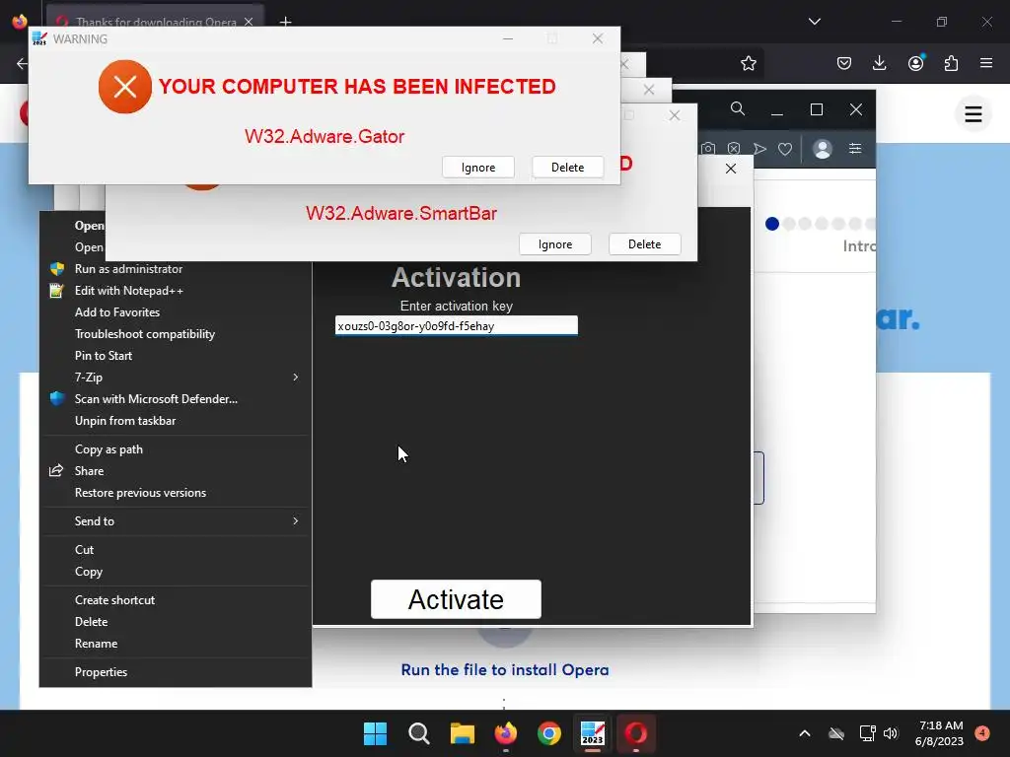Switch to Firefox in taskbar

click(506, 733)
